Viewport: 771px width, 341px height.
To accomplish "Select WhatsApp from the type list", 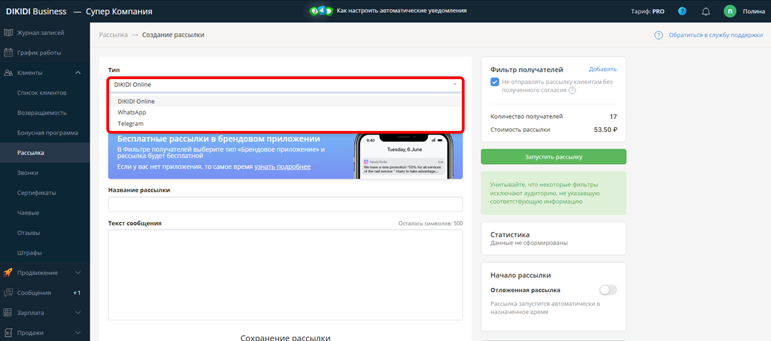I will click(132, 112).
